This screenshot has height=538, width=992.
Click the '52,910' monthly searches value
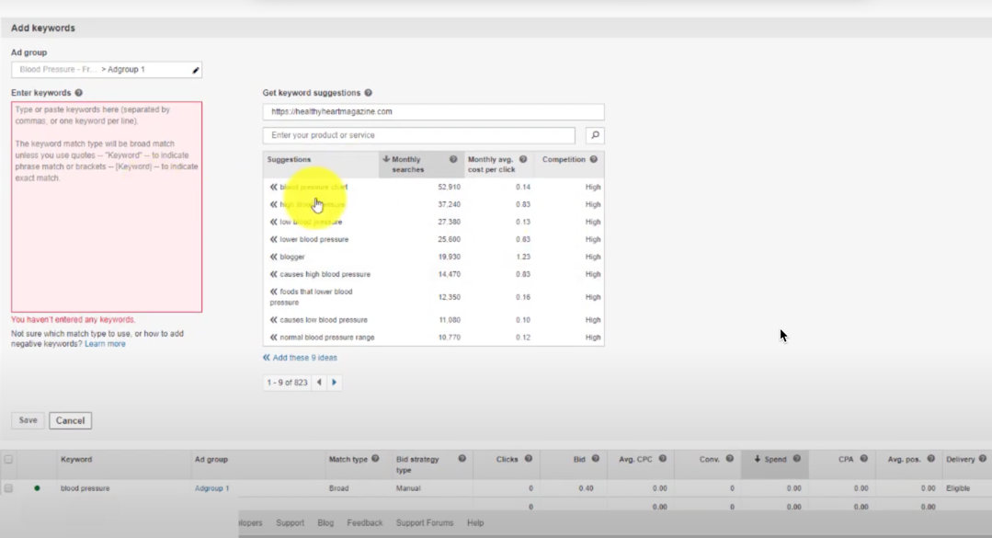click(450, 188)
